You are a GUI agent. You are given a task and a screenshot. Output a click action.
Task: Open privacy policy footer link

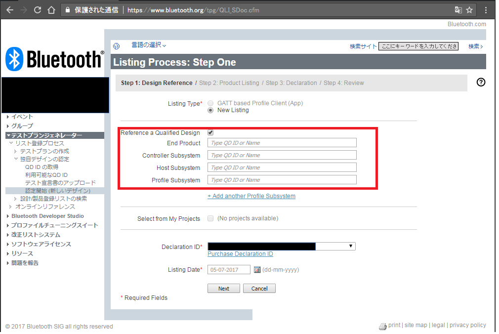pyautogui.click(x=467, y=325)
